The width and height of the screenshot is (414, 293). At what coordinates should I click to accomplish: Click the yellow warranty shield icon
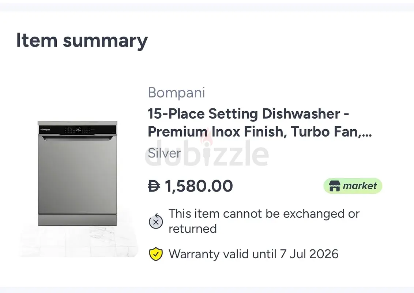156,254
